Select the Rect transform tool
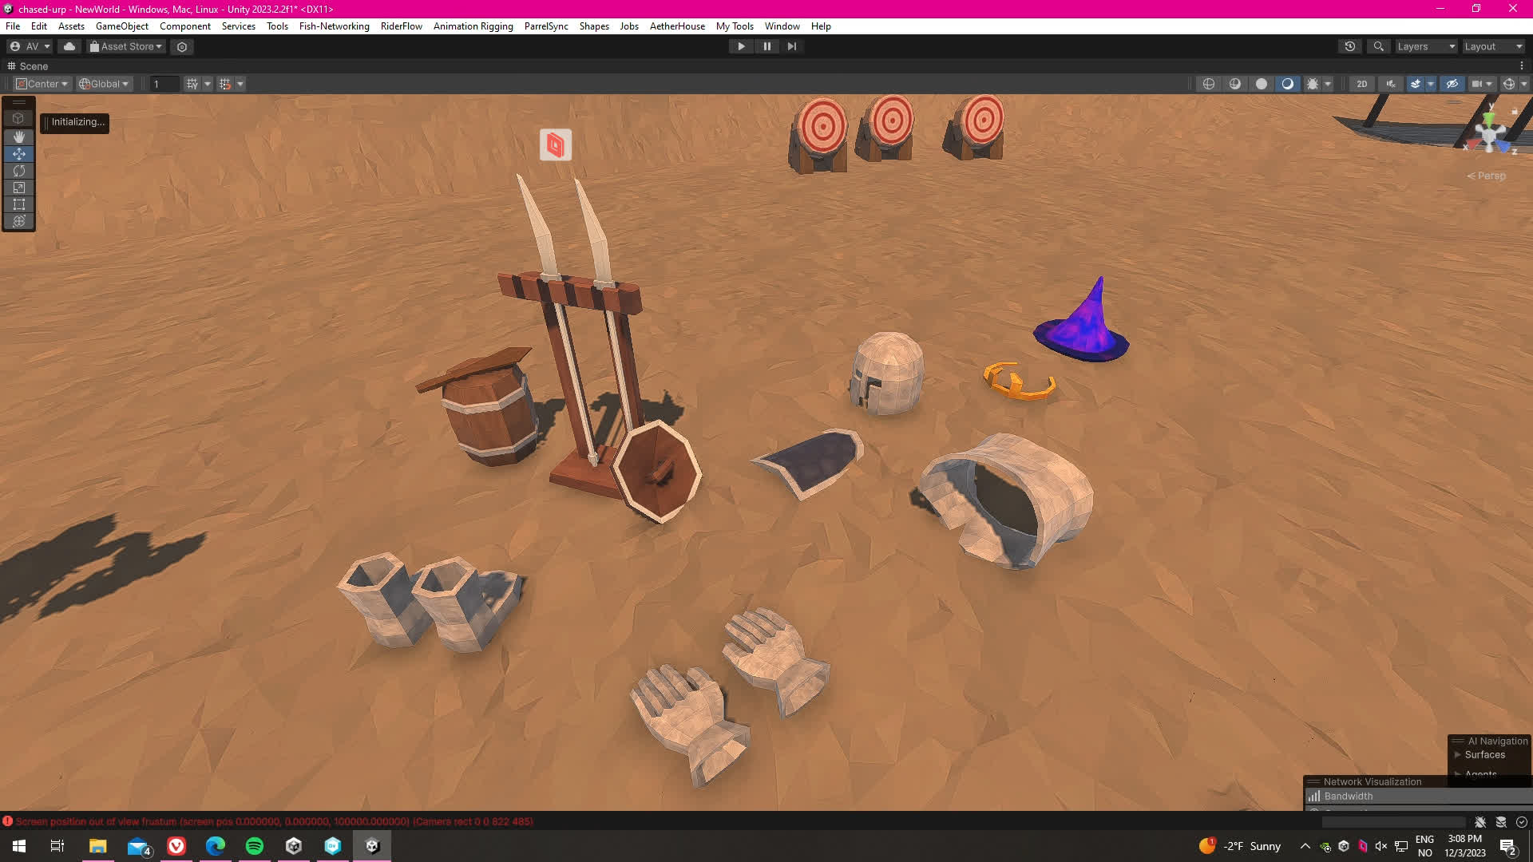 tap(18, 204)
